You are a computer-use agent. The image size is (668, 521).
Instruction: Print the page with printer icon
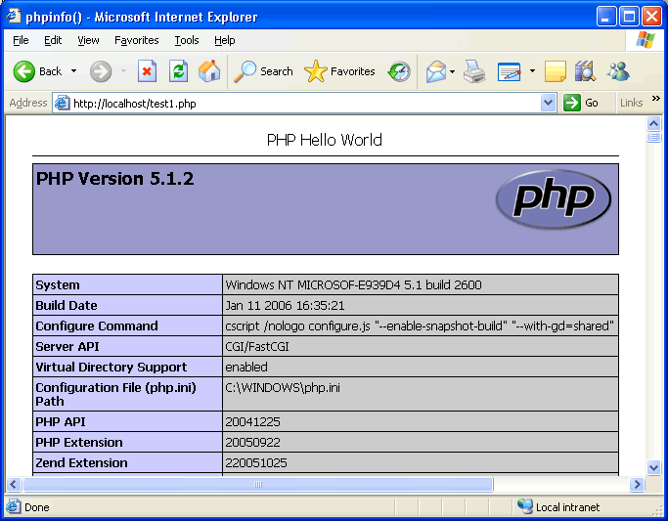pos(474,71)
